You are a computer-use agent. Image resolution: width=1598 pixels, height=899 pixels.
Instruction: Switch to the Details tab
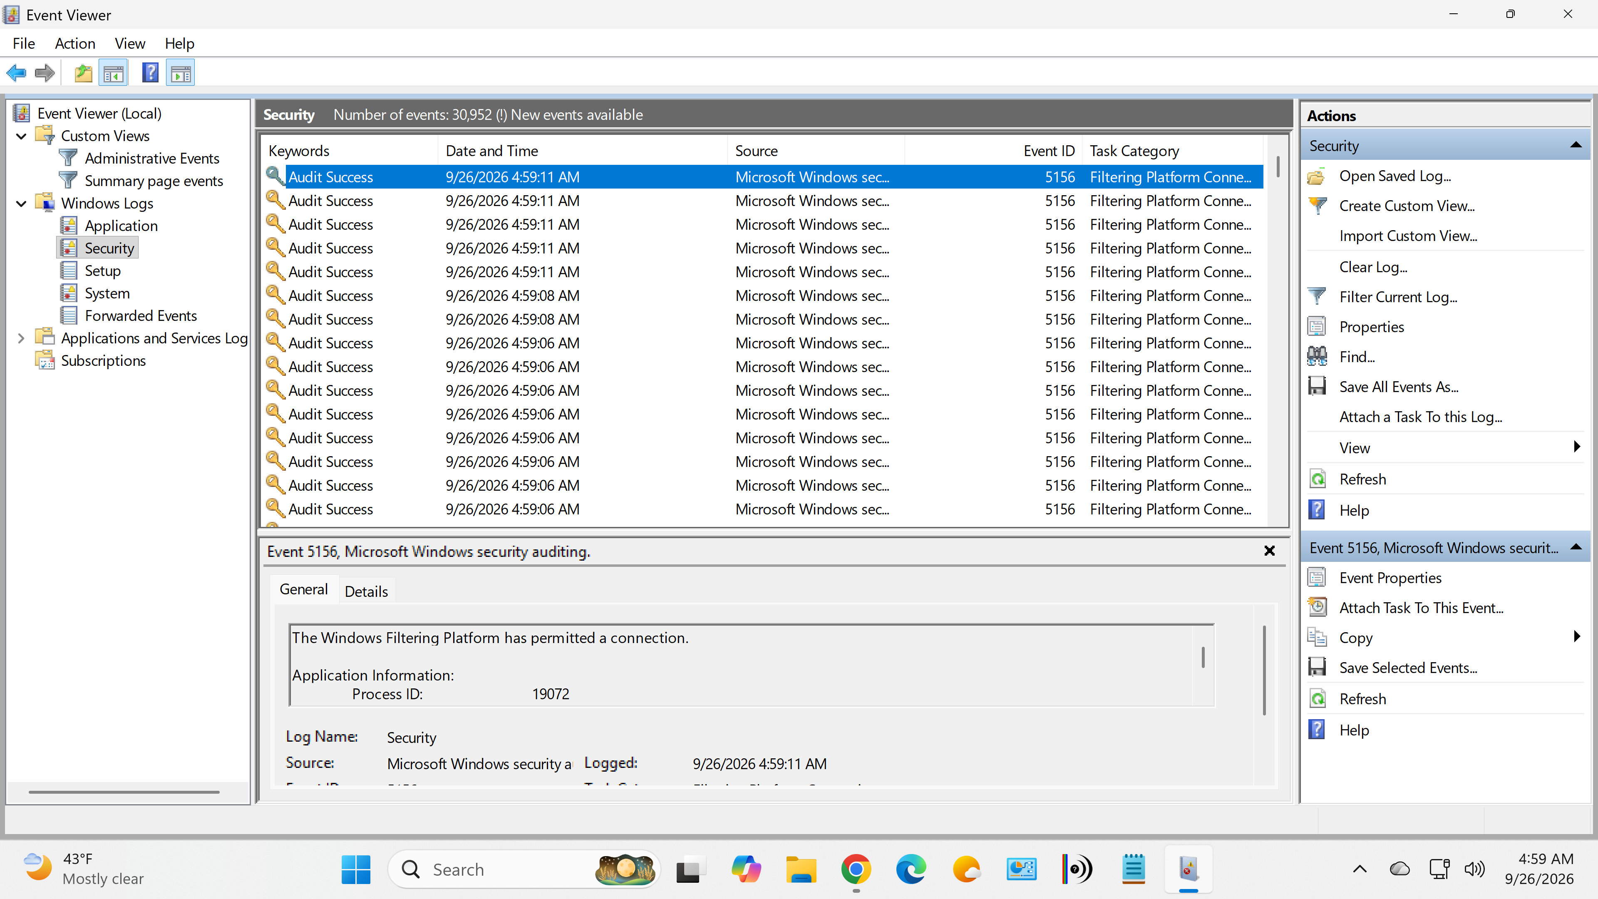[366, 591]
